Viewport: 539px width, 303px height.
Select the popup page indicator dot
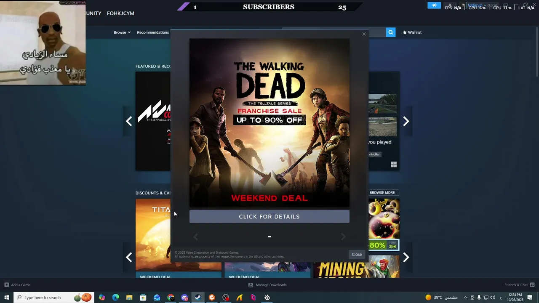pos(269,237)
